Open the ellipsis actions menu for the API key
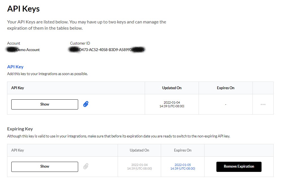Image resolution: width=281 pixels, height=186 pixels. point(263,104)
